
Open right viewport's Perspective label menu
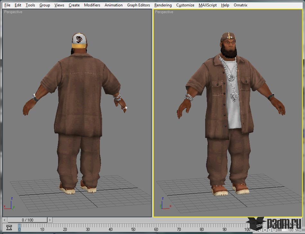point(164,12)
